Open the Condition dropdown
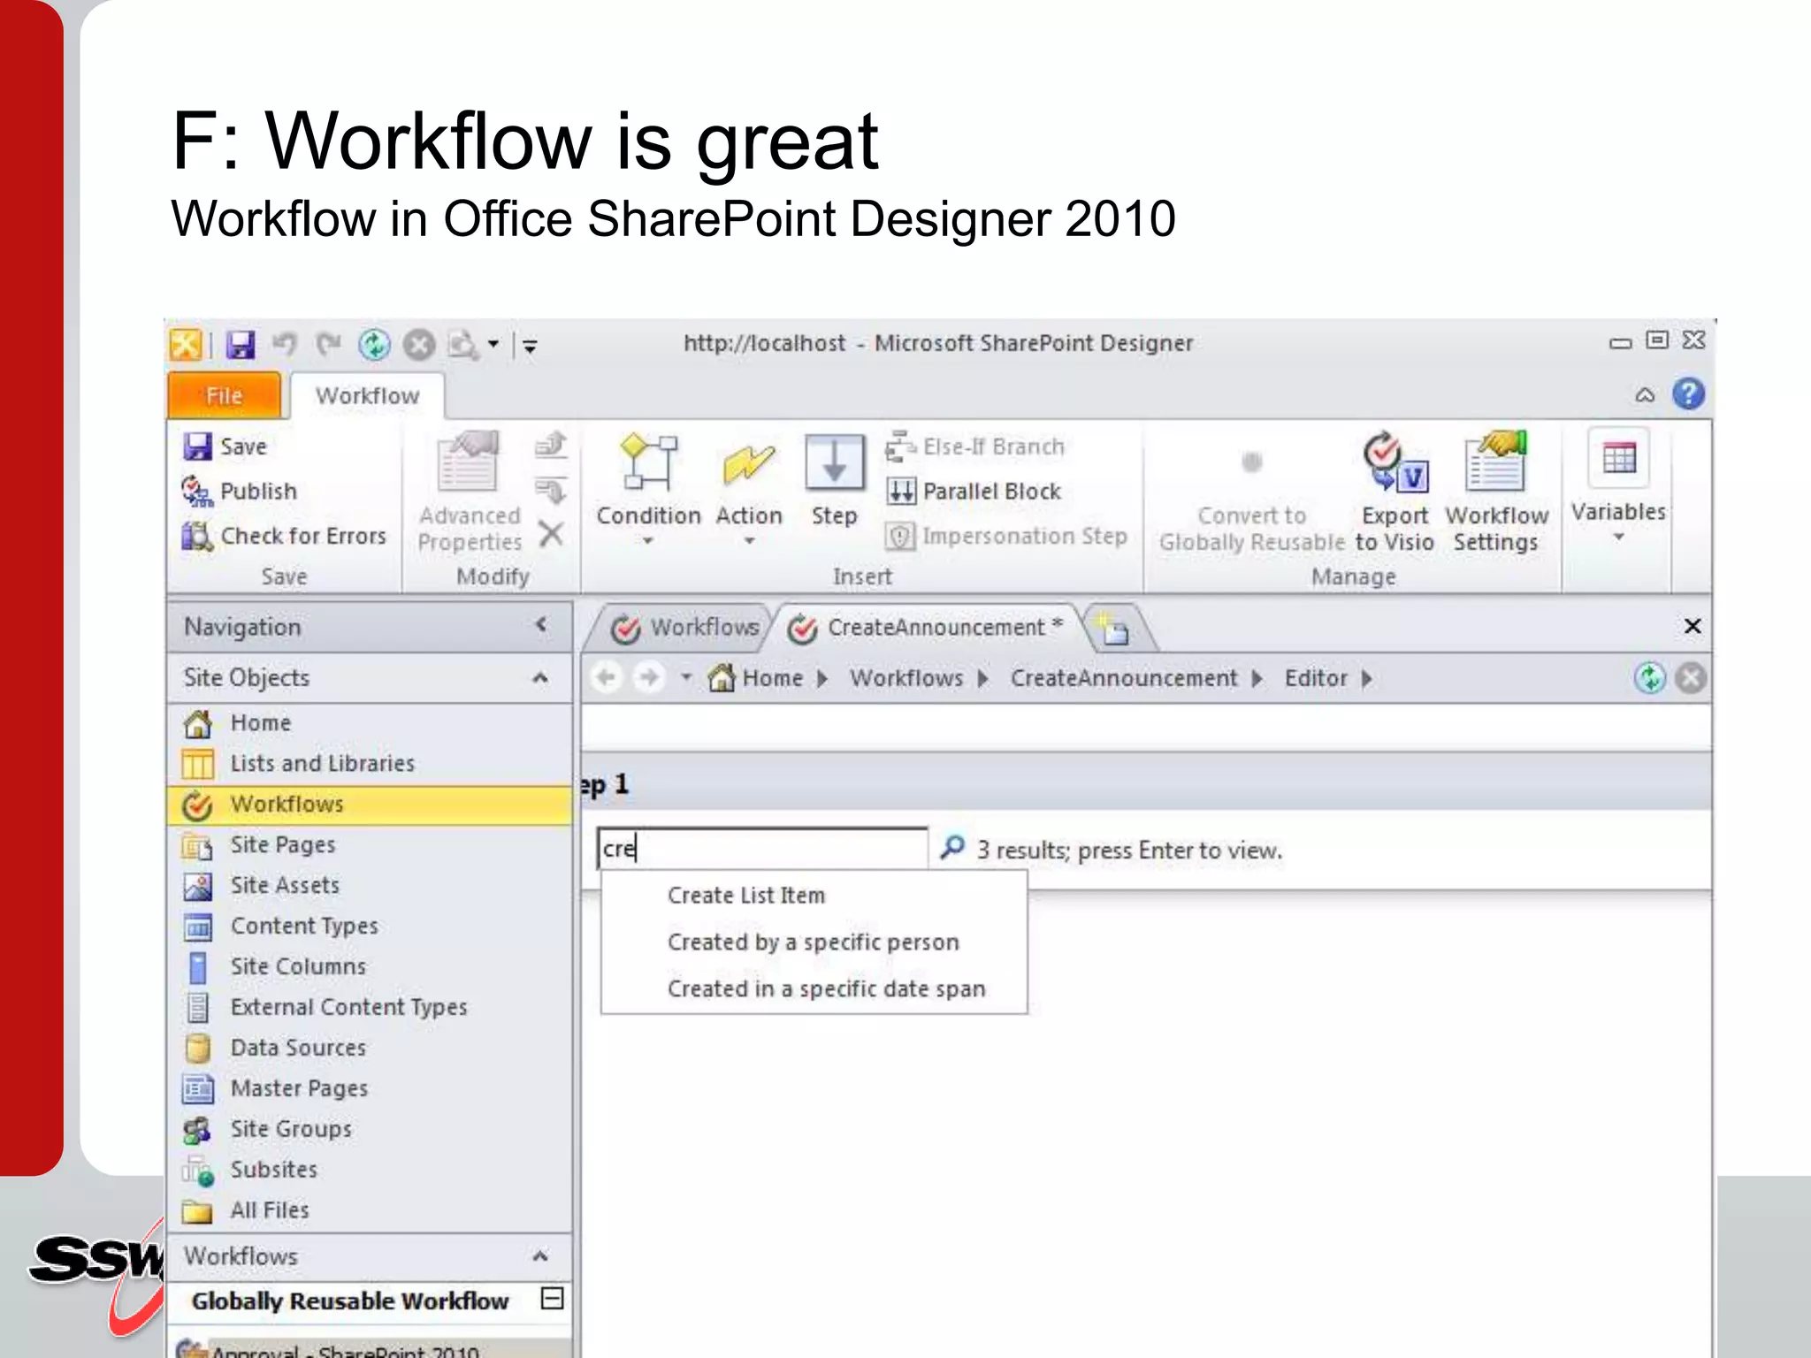This screenshot has width=1811, height=1358. [x=648, y=490]
